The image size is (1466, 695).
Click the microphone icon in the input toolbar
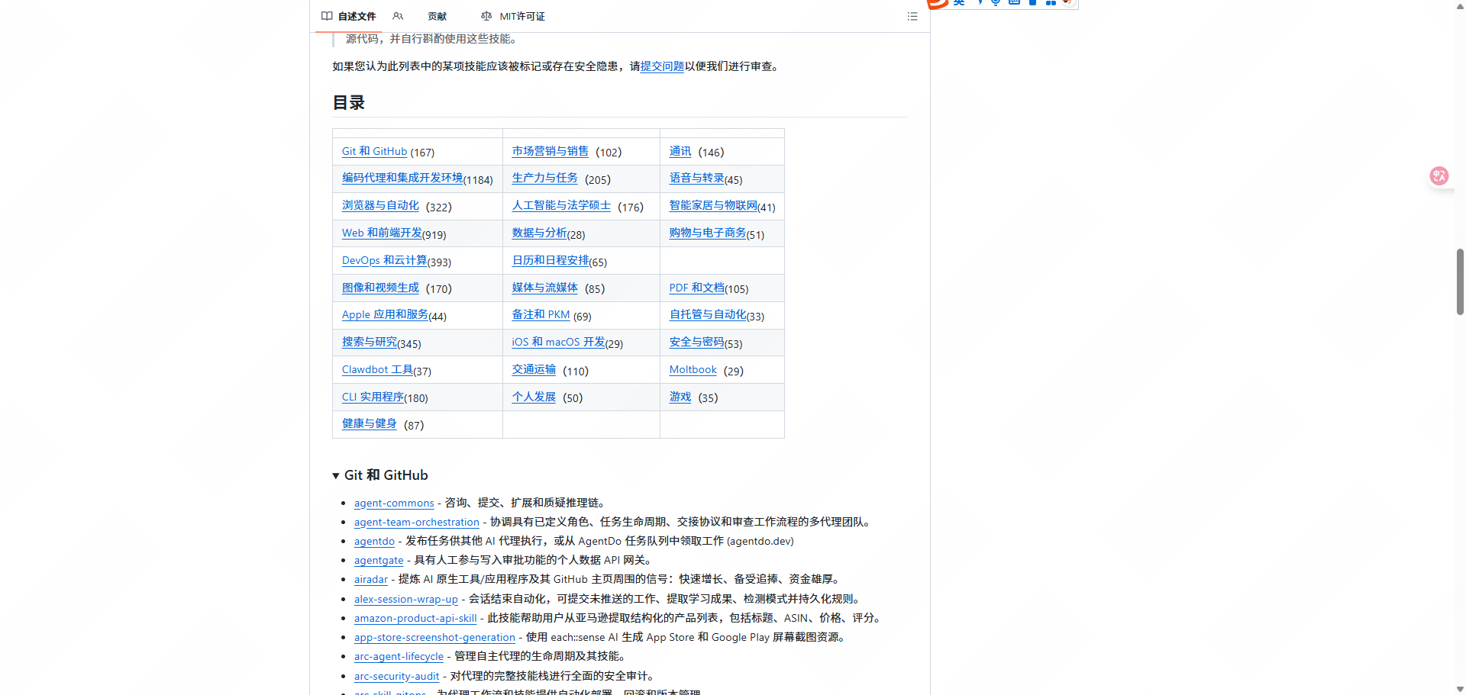994,2
